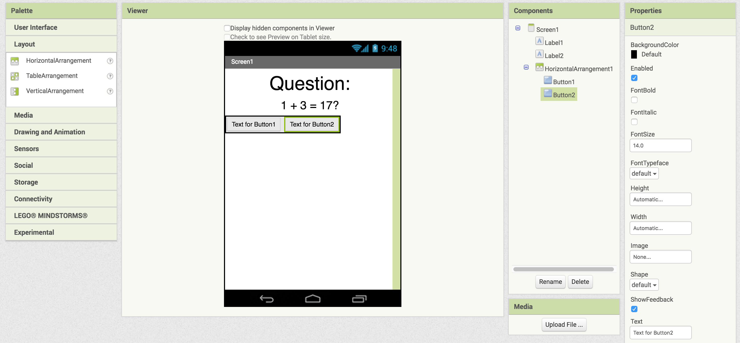Toggle the FontBold checkbox
The image size is (740, 343).
(634, 100)
